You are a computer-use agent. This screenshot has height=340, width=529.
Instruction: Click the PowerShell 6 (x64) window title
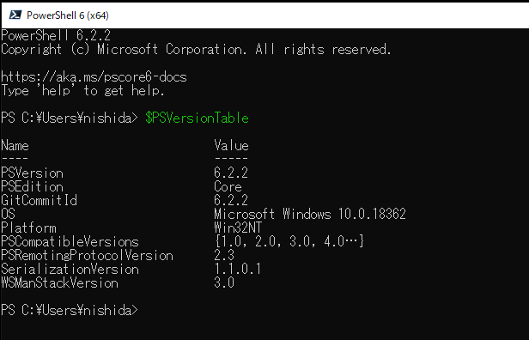(68, 15)
